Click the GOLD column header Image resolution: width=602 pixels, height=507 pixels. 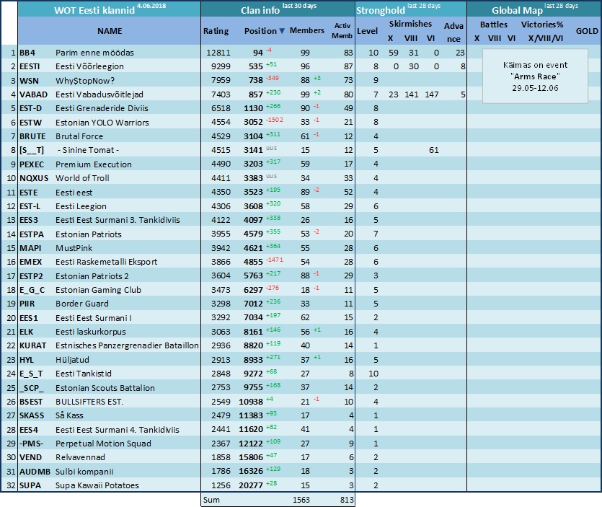click(587, 31)
